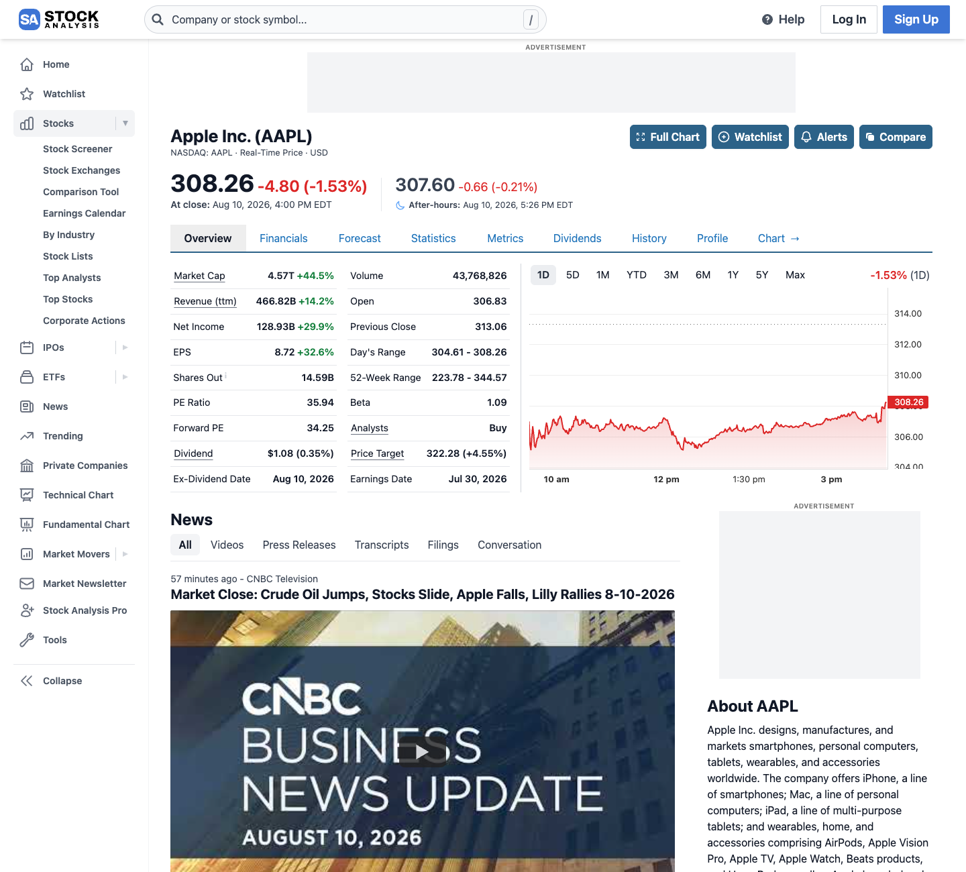Image resolution: width=966 pixels, height=872 pixels.
Task: Click the Stocks bar chart icon
Action: (x=27, y=123)
